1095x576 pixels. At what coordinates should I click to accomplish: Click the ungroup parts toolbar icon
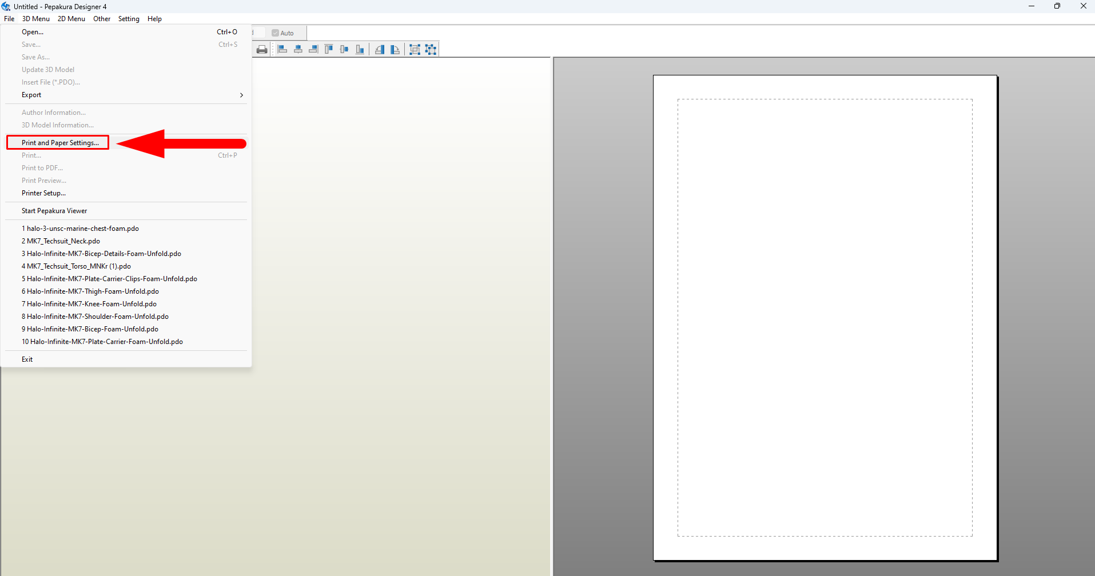point(431,50)
